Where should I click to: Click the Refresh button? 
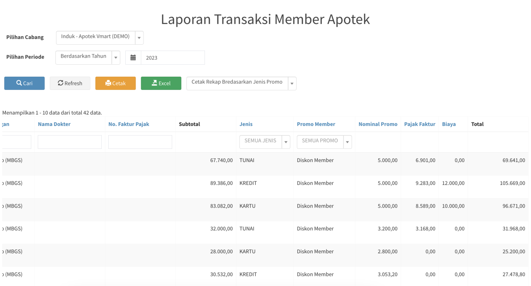click(70, 83)
